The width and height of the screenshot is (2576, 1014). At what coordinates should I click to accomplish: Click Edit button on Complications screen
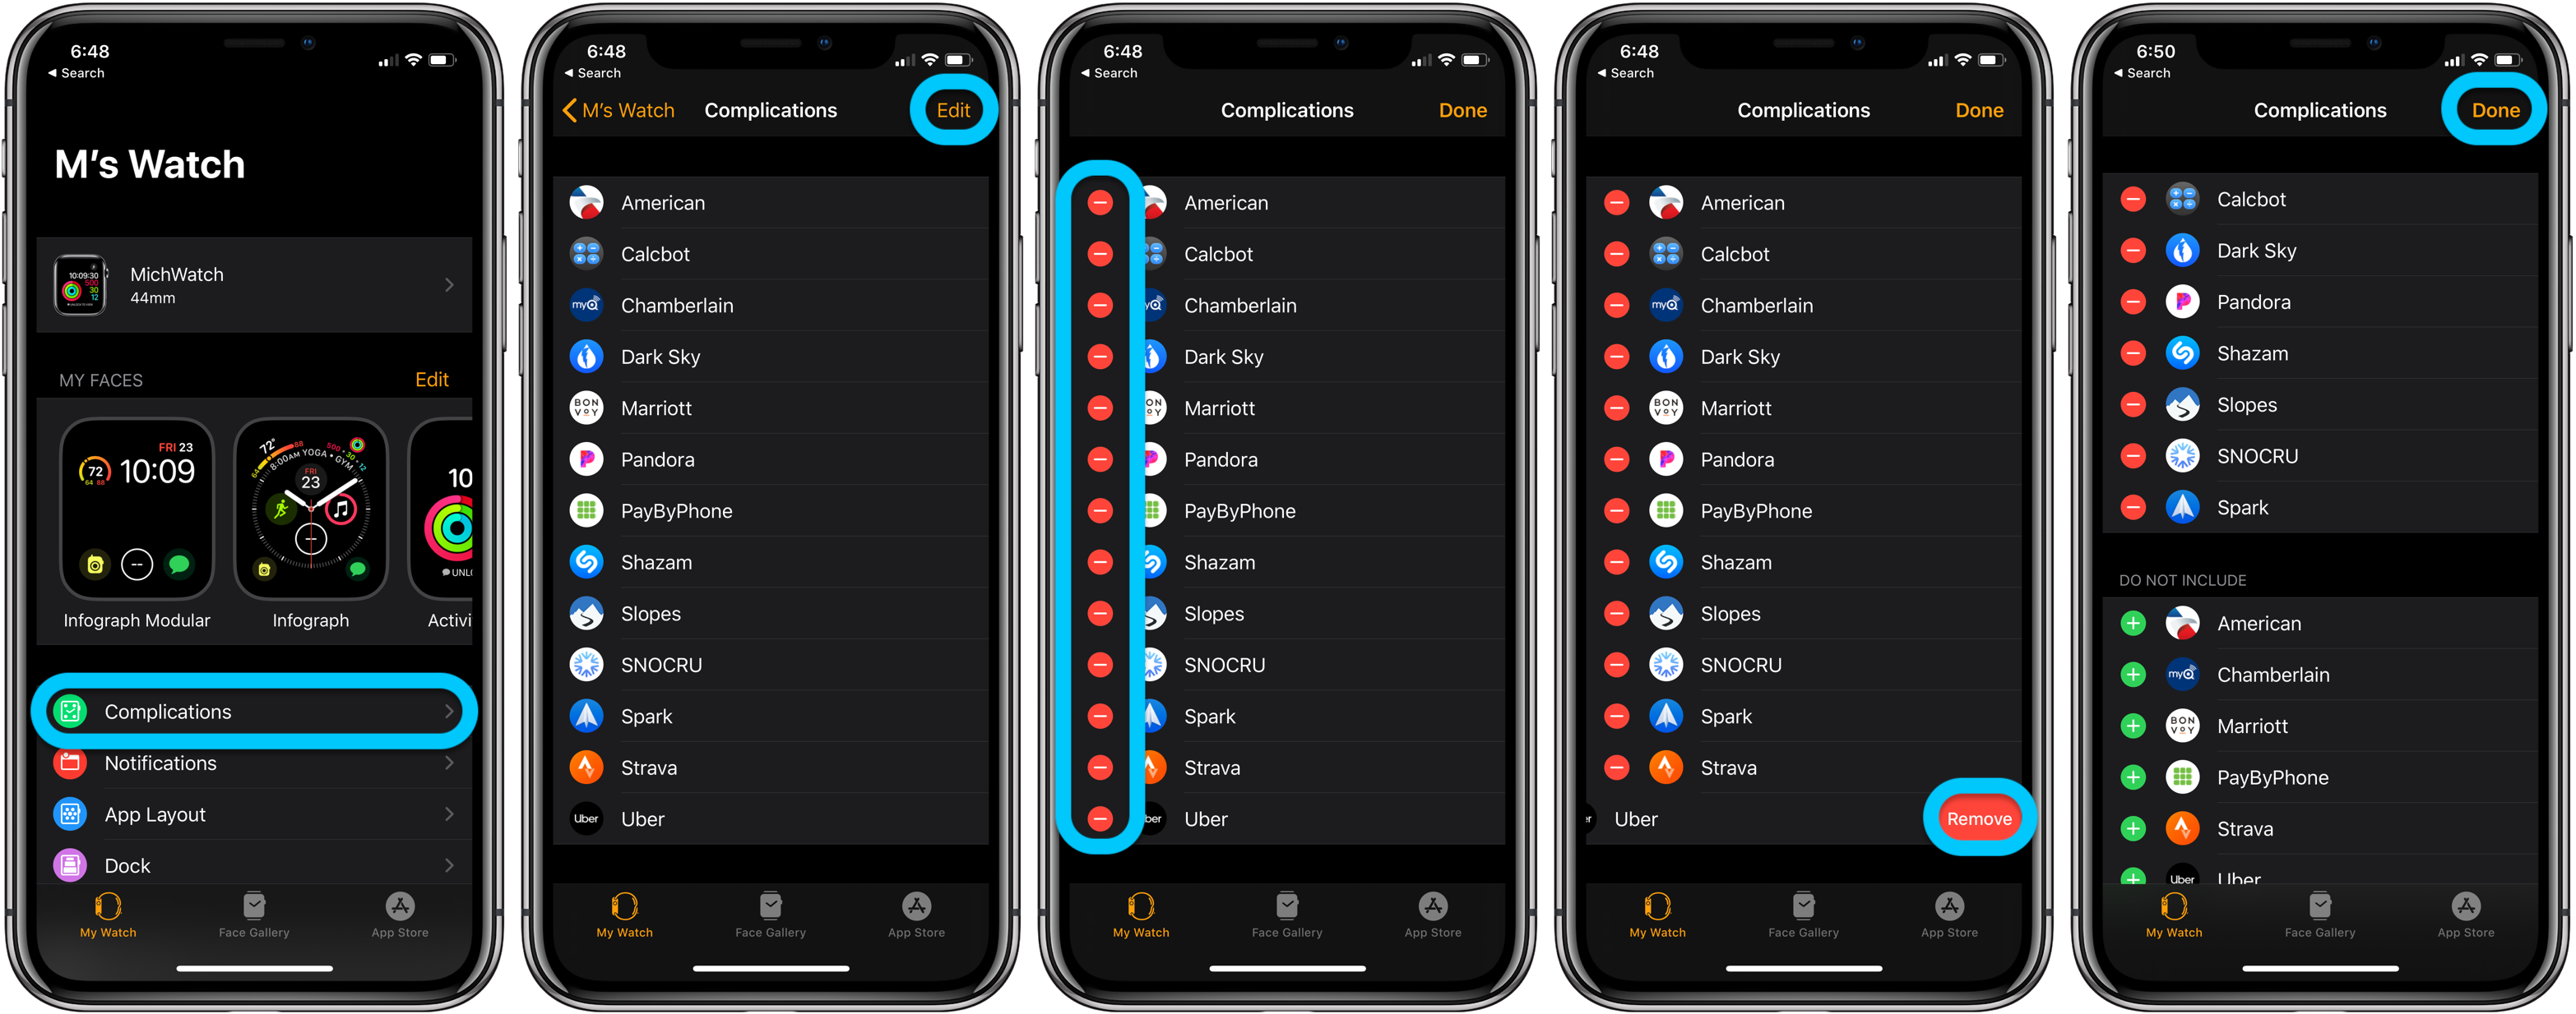pyautogui.click(x=958, y=110)
